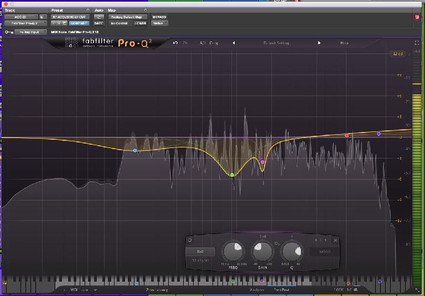Click the green band marker on piano keyboard

coord(233,282)
